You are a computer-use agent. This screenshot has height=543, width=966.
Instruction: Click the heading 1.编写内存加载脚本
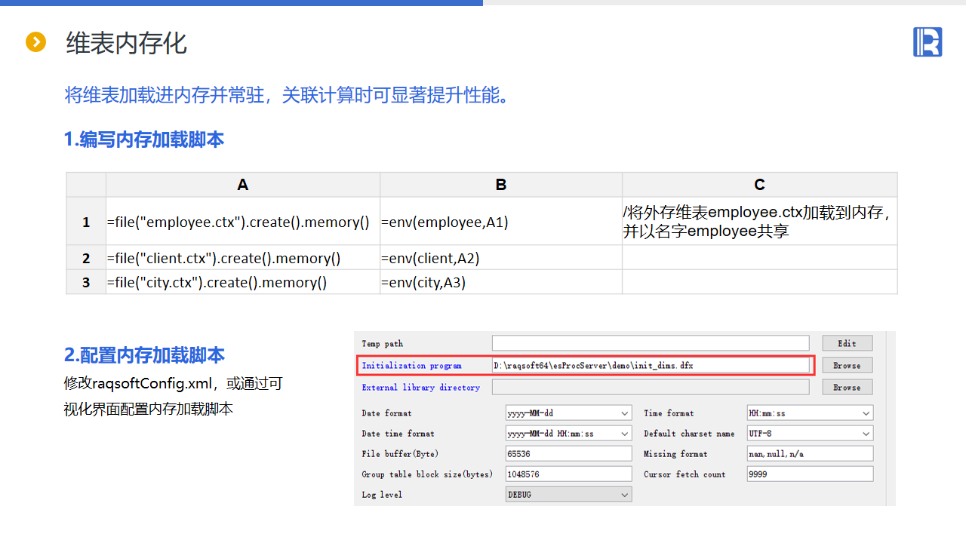(x=144, y=140)
